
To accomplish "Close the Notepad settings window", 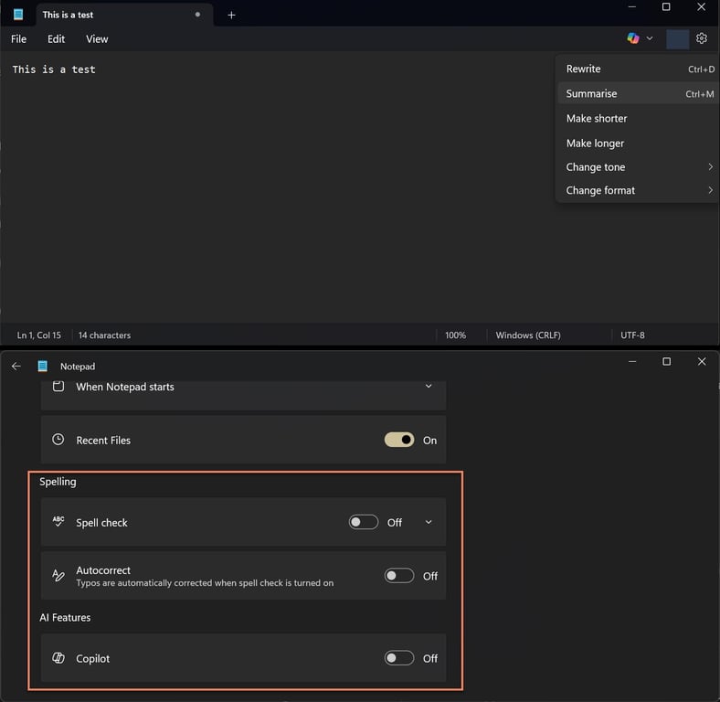I will 702,362.
